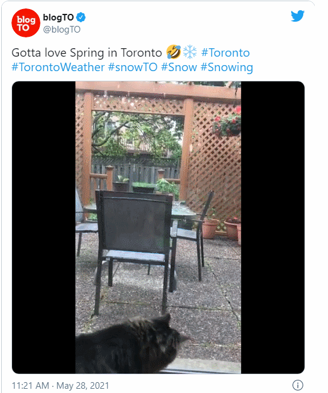The height and width of the screenshot is (393, 328).
Task: Open the @blogTO handle link
Action: 61,30
